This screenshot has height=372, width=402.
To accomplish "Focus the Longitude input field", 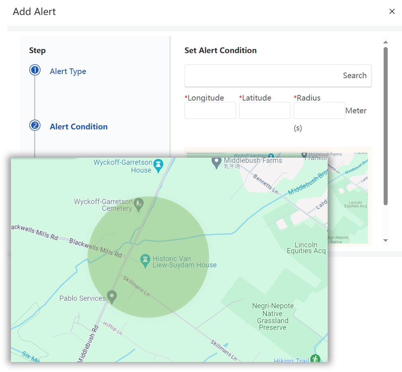I will 210,110.
